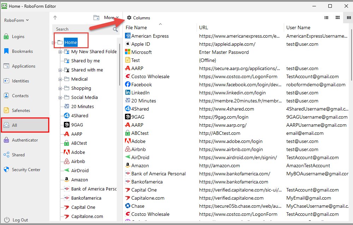The width and height of the screenshot is (353, 225).
Task: Expand the Social Media folder node
Action: click(60, 98)
